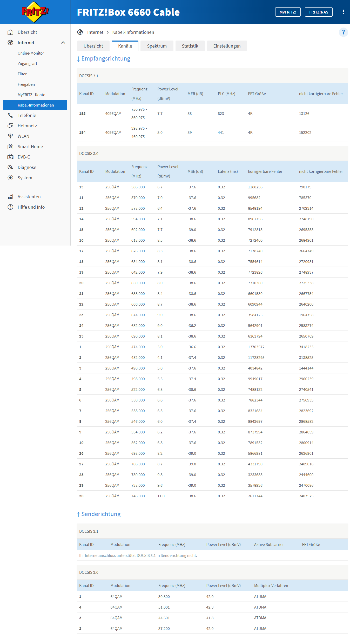This screenshot has height=640, width=350.
Task: Click the Heimnetz network icon
Action: pos(10,126)
